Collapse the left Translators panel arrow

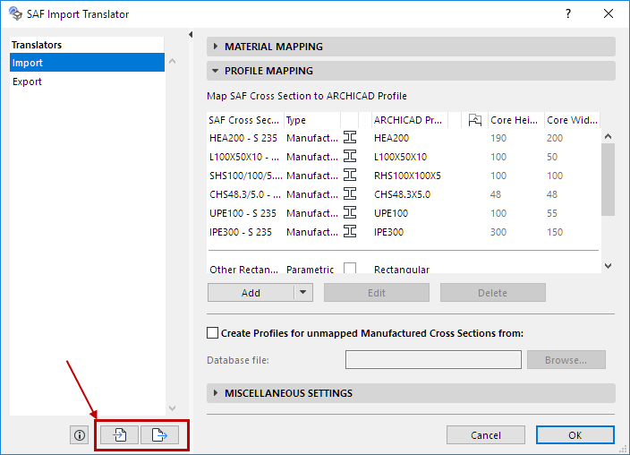tap(191, 35)
